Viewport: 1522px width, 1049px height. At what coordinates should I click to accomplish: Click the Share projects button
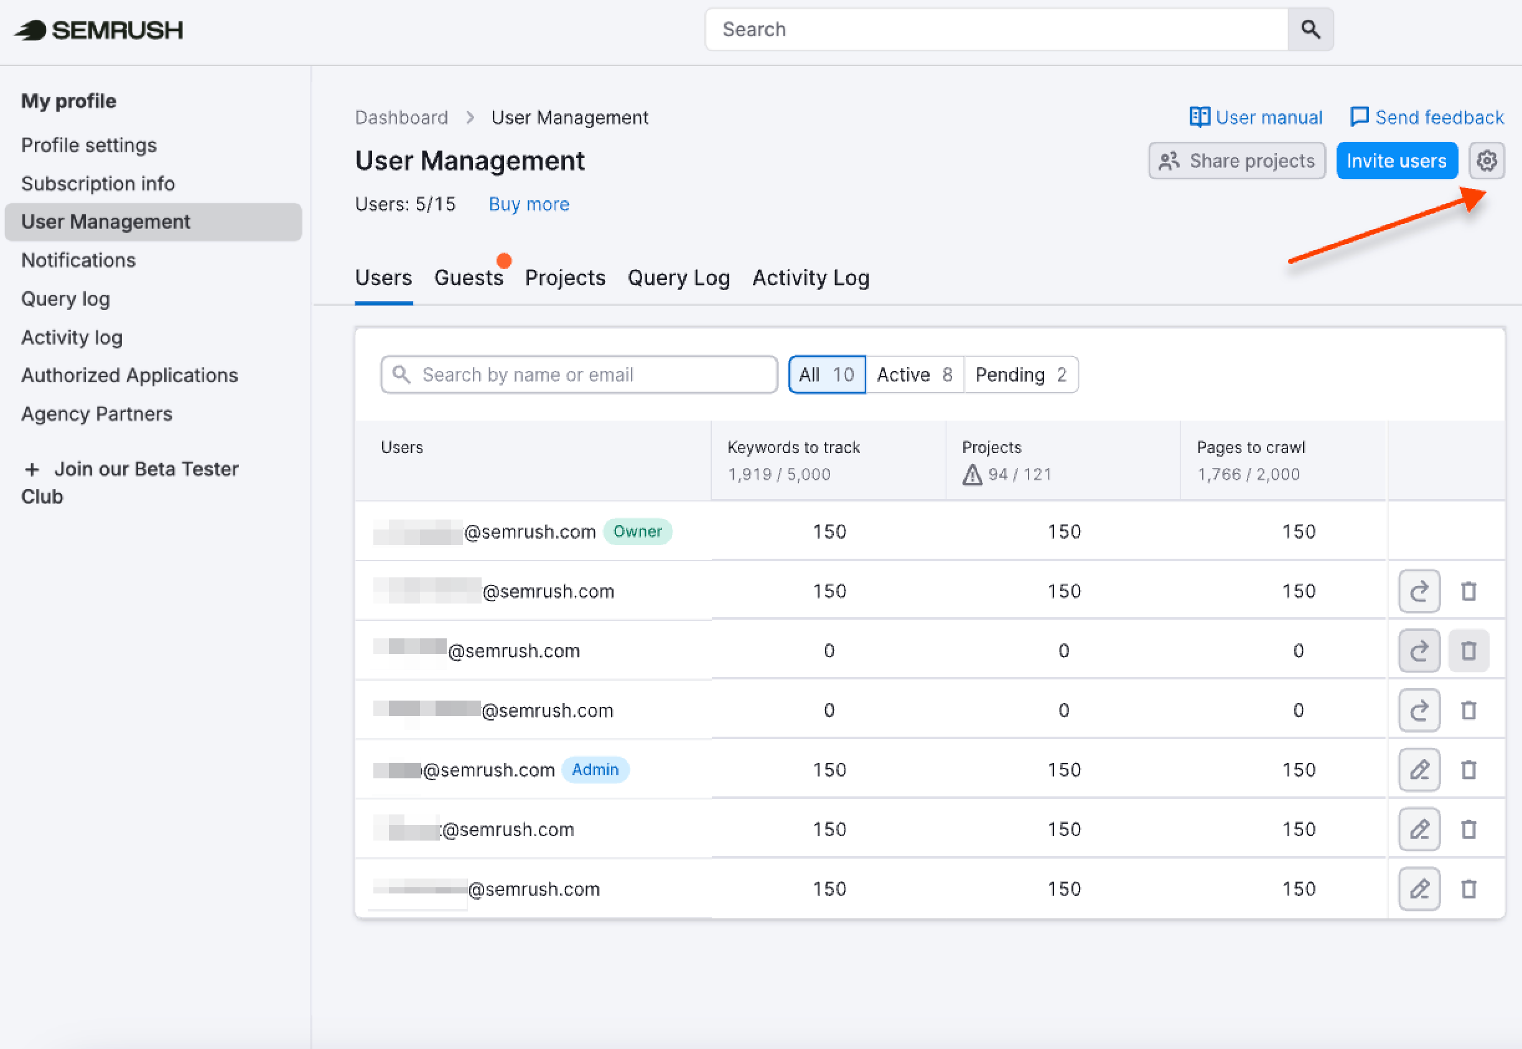click(1237, 161)
